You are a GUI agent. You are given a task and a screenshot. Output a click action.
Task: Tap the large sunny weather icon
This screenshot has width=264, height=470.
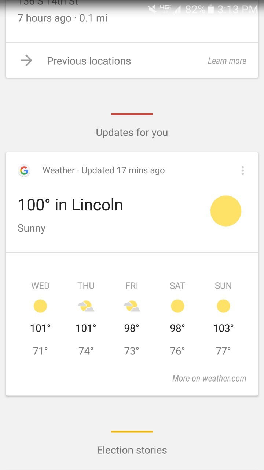pyautogui.click(x=225, y=211)
